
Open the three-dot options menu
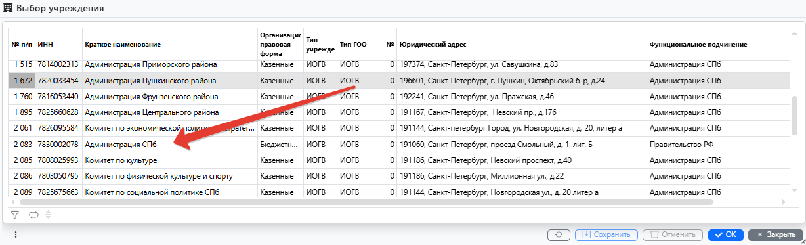(x=15, y=234)
